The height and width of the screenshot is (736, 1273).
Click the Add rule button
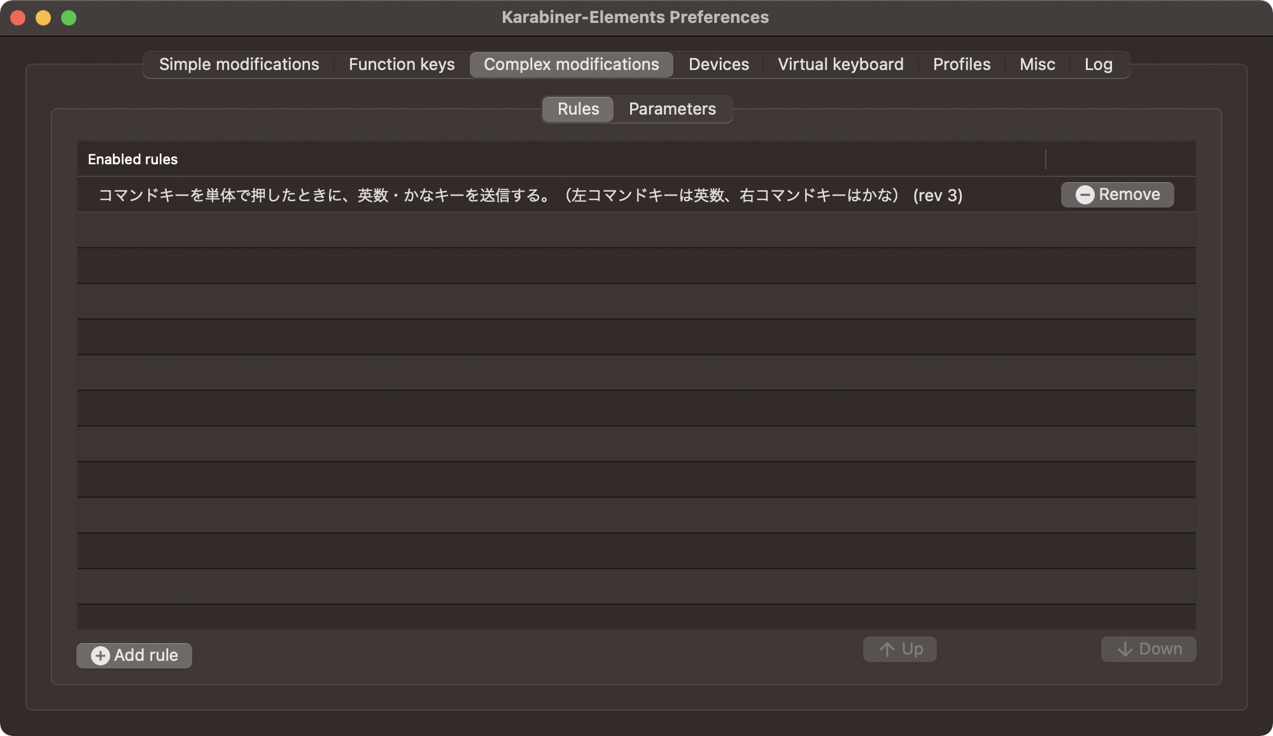coord(134,655)
